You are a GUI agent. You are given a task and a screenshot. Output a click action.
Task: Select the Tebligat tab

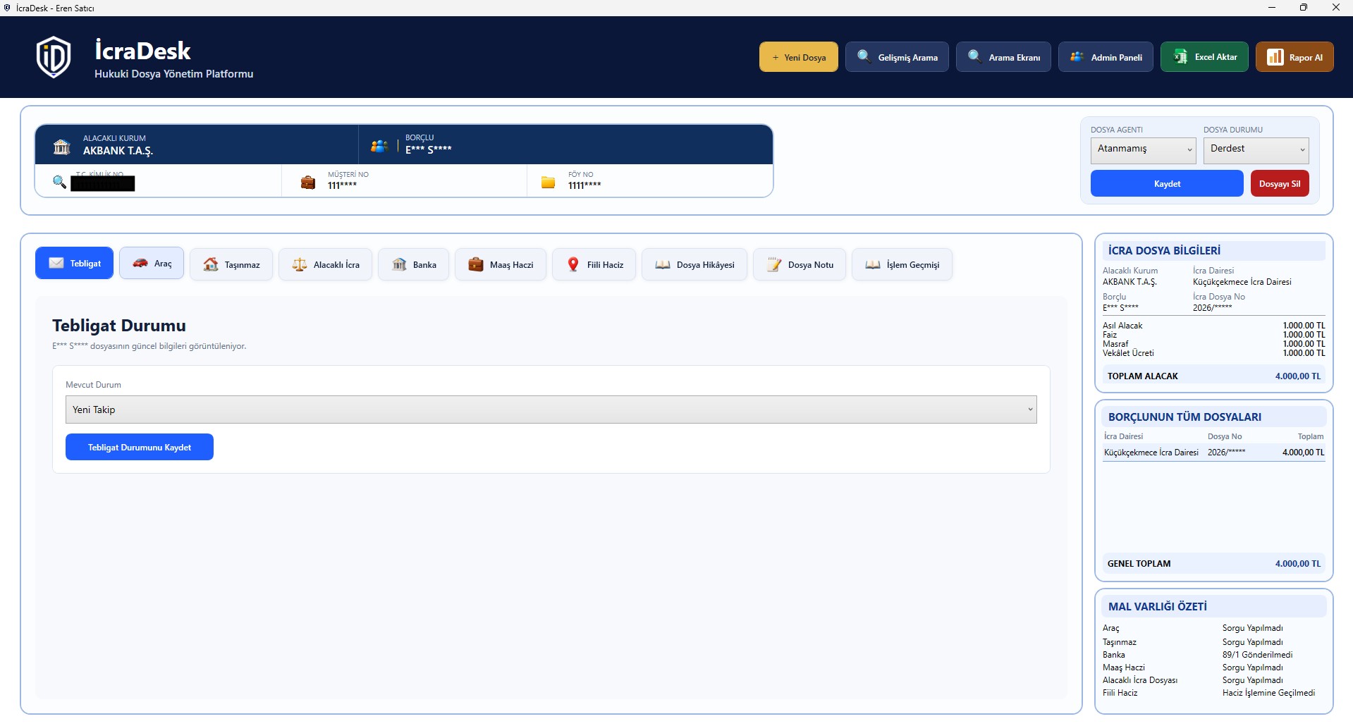click(x=74, y=263)
